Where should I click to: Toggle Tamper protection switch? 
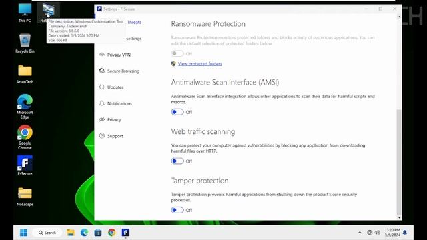[177, 210]
